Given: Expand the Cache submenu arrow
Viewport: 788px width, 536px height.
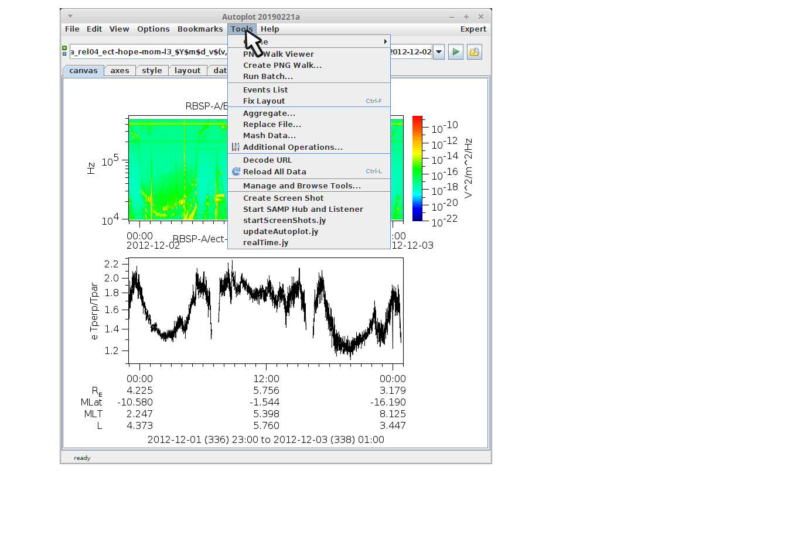Looking at the screenshot, I should [385, 42].
